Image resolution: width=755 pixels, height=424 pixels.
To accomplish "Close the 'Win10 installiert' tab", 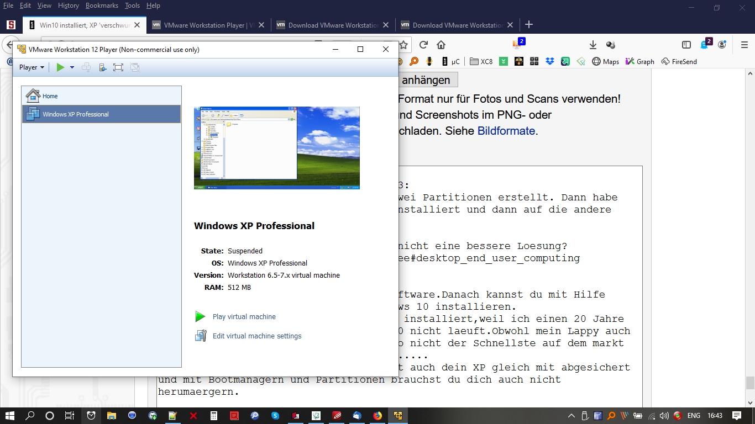I will [x=137, y=25].
